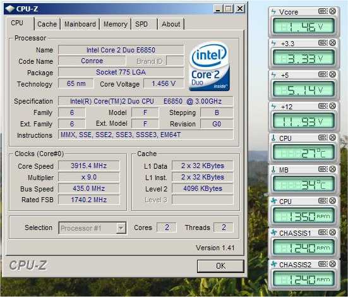
Task: Open the Mainboard tab
Action: [80, 24]
